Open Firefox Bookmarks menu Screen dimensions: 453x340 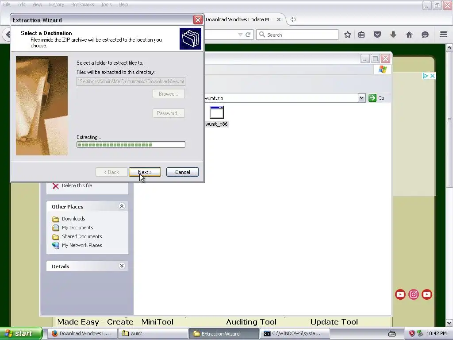coord(83,4)
